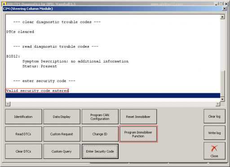230x167 pixels.
Task: Select the highlighted blue log line
Action: [113, 95]
